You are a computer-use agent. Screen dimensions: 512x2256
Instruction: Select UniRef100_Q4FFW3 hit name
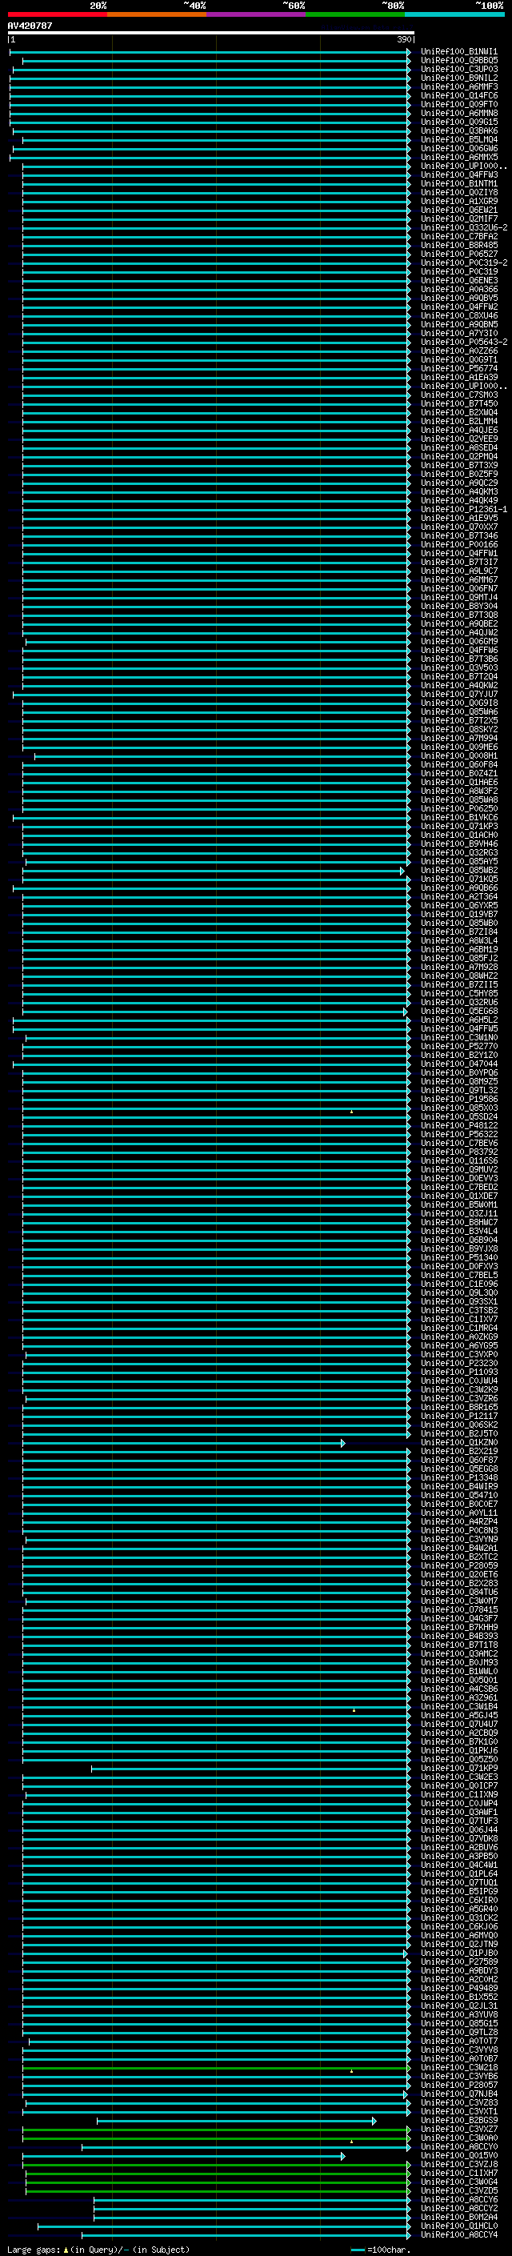click(x=458, y=174)
